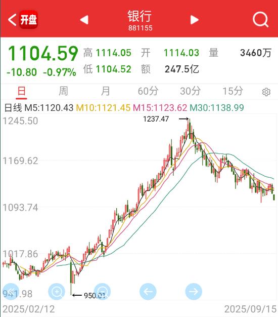Open the 开盘 red badge icon

[x=28, y=20]
